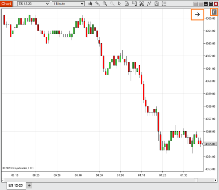Click the 00:30 time axis label
The height and width of the screenshot is (190, 219).
[x=57, y=175]
